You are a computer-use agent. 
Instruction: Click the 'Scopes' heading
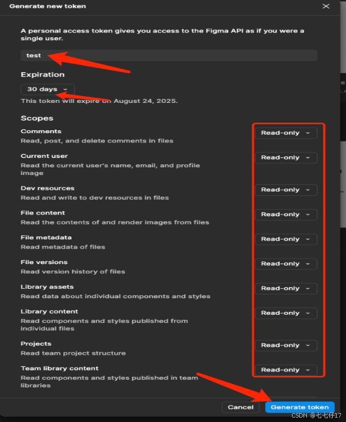tap(37, 118)
